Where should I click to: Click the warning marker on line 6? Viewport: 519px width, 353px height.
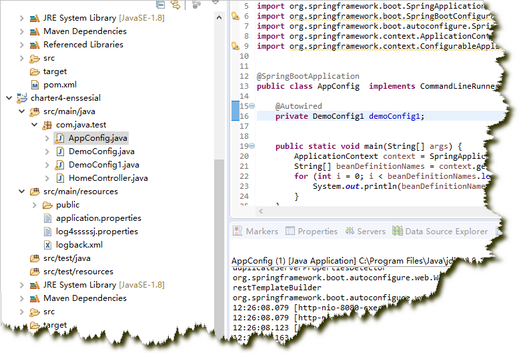click(x=235, y=16)
